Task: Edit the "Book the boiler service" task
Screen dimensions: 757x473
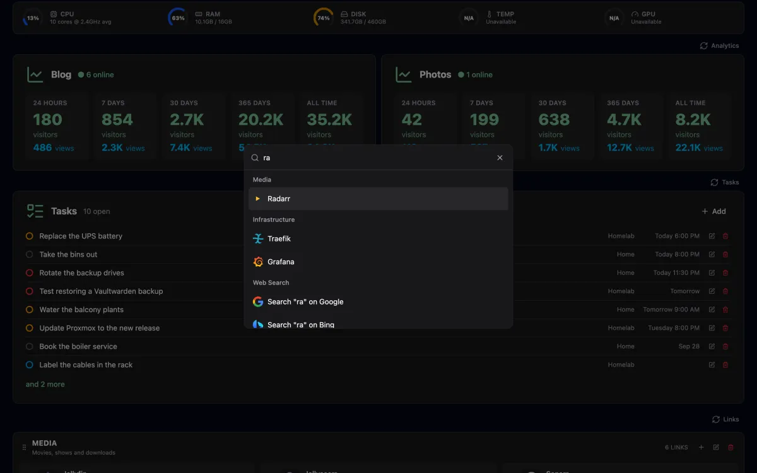Action: coord(712,346)
